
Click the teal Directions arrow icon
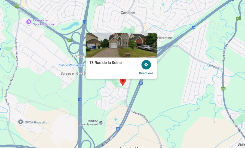pos(146,65)
